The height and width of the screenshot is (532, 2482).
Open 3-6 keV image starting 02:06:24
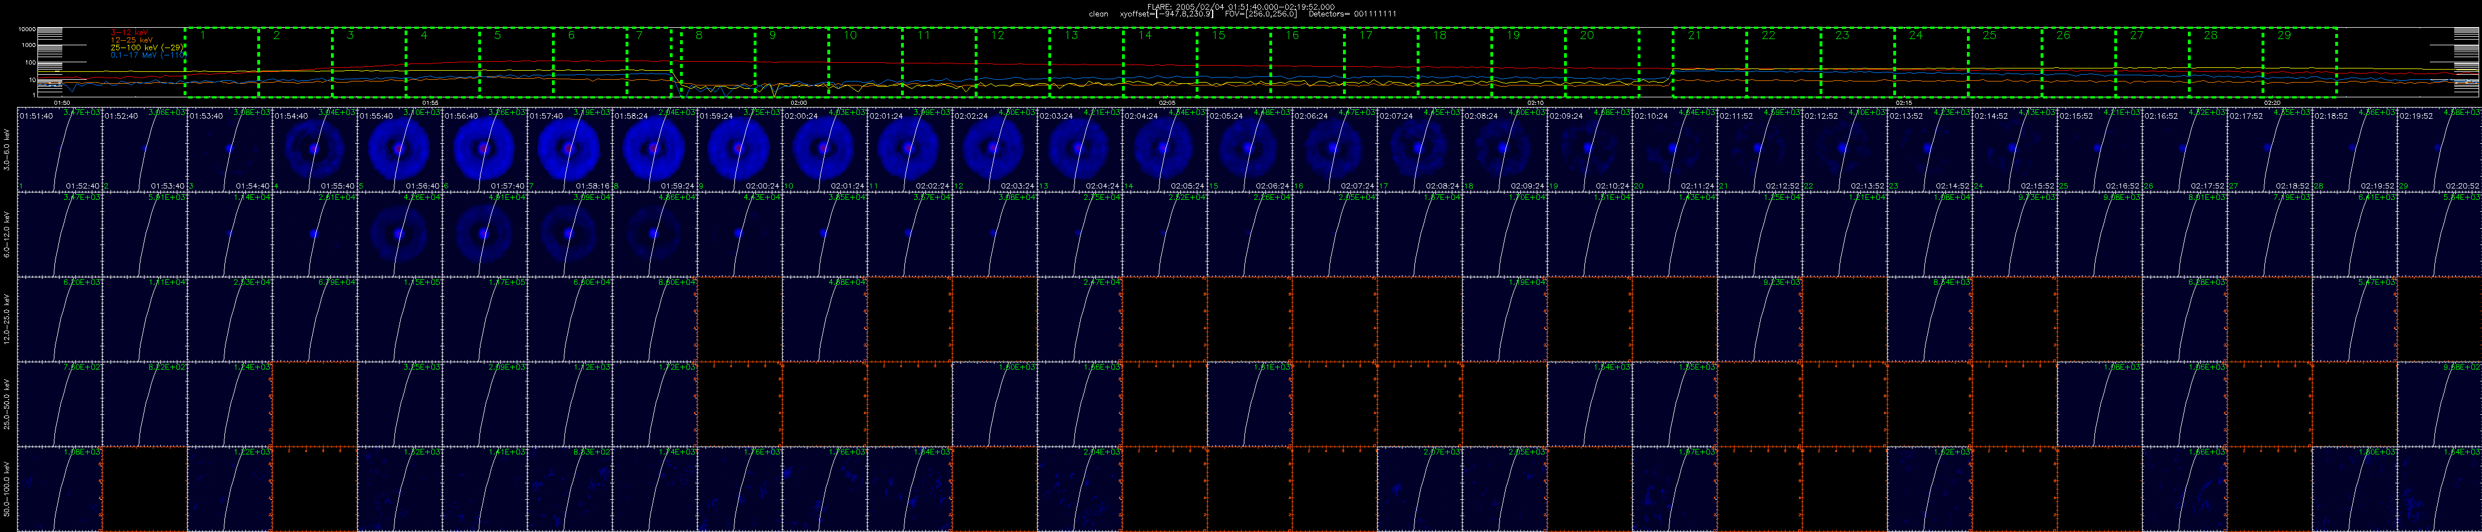tap(1334, 149)
